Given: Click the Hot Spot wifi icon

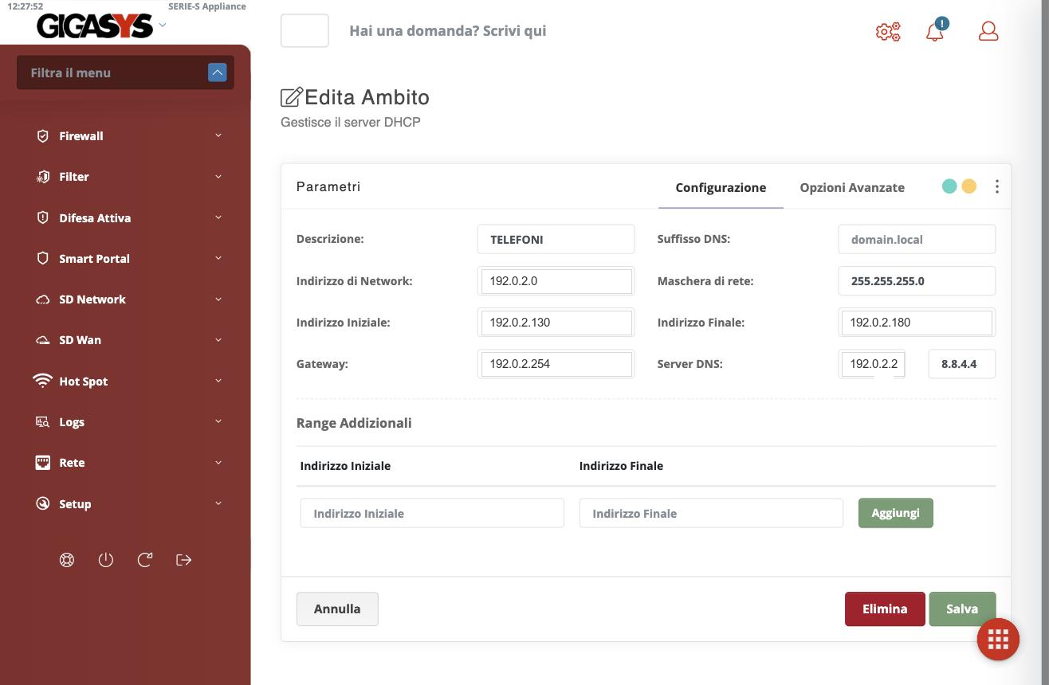Looking at the screenshot, I should click(42, 381).
